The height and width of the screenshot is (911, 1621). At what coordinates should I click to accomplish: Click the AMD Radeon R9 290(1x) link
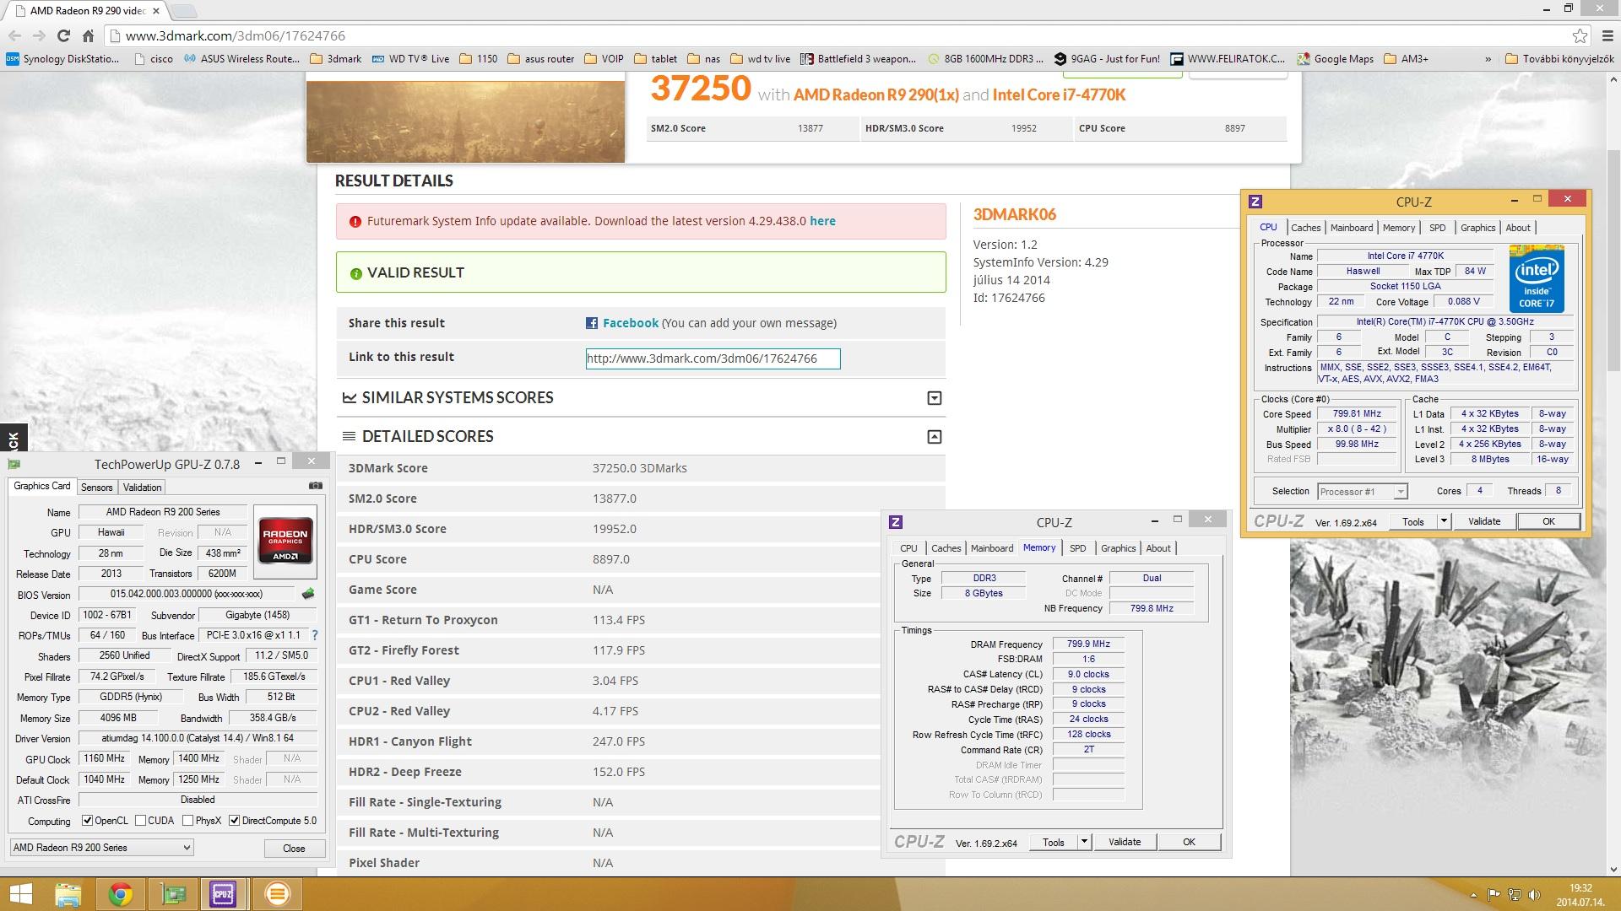[x=876, y=95]
